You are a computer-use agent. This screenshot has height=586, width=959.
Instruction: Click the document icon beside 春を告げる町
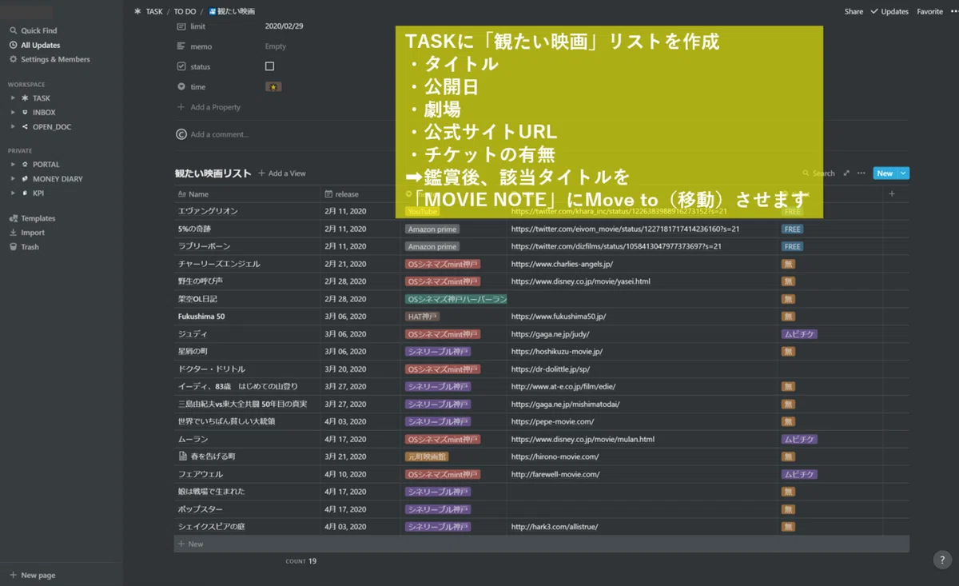click(183, 456)
